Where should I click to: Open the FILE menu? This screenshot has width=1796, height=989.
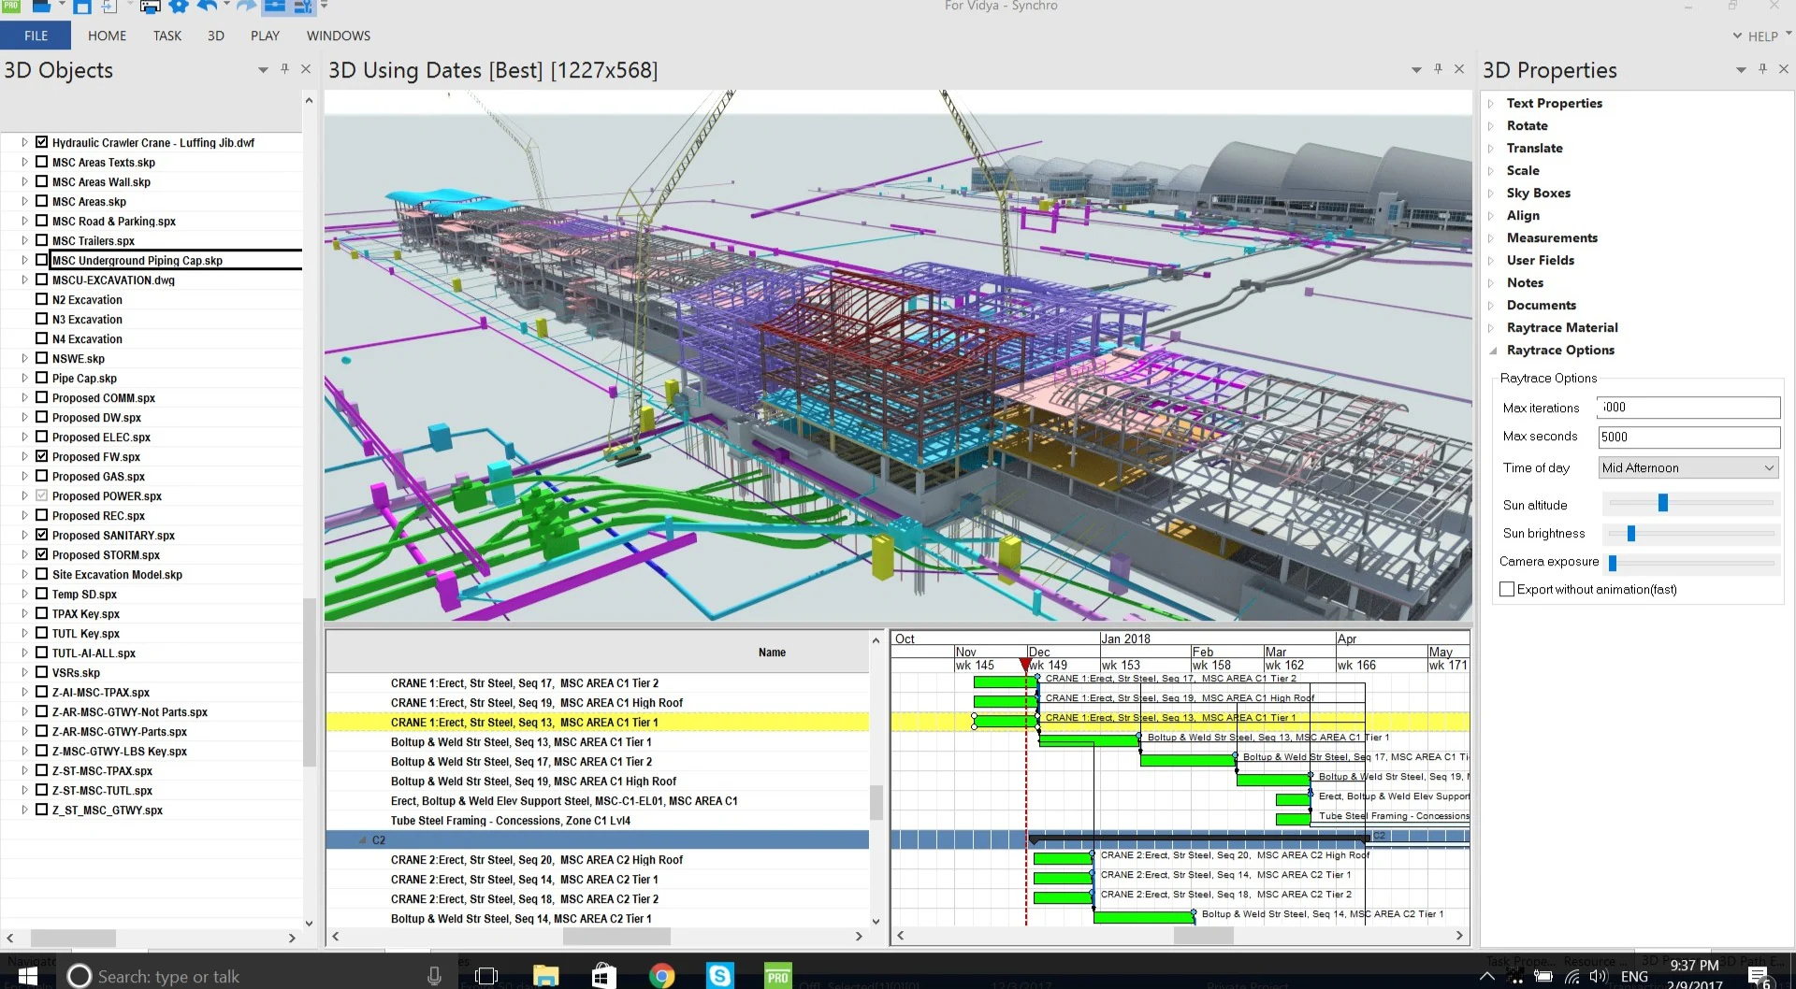pyautogui.click(x=36, y=36)
